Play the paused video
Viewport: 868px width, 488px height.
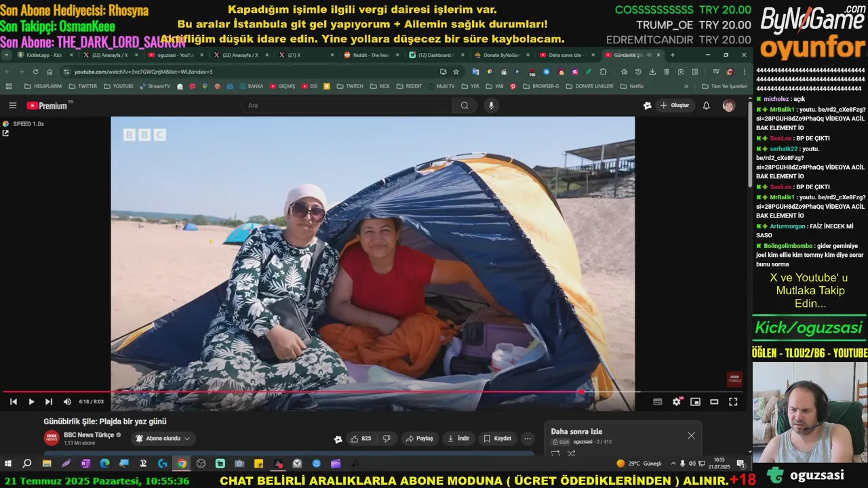pos(31,402)
